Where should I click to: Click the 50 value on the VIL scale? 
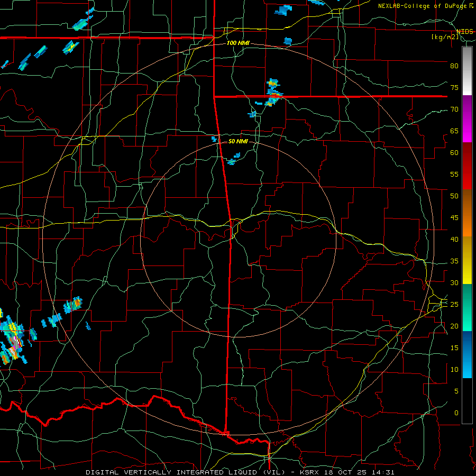(454, 196)
